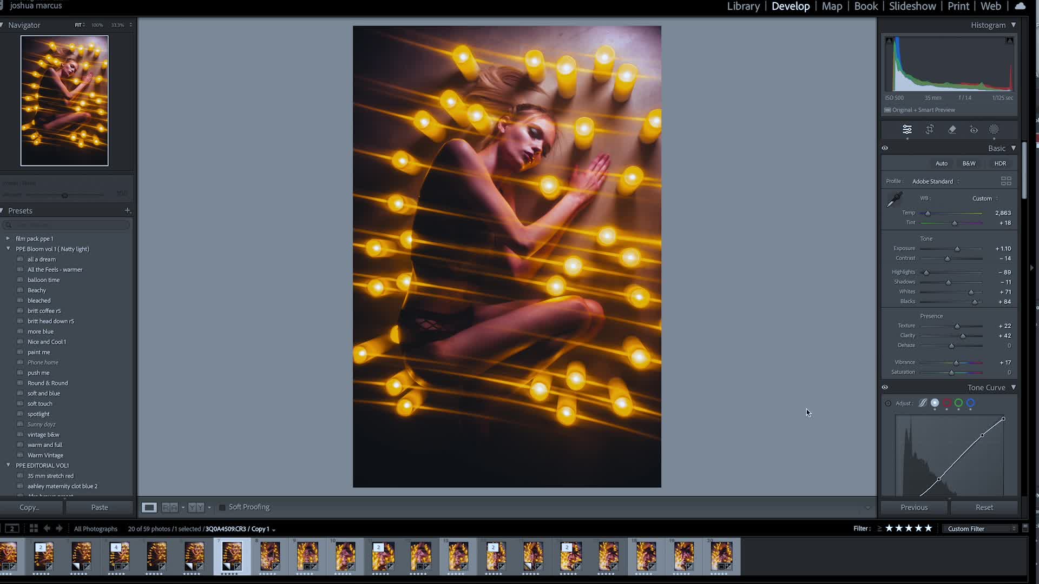Collapse the PPE Bloom vol 1 preset folder
This screenshot has width=1039, height=584.
click(8, 249)
